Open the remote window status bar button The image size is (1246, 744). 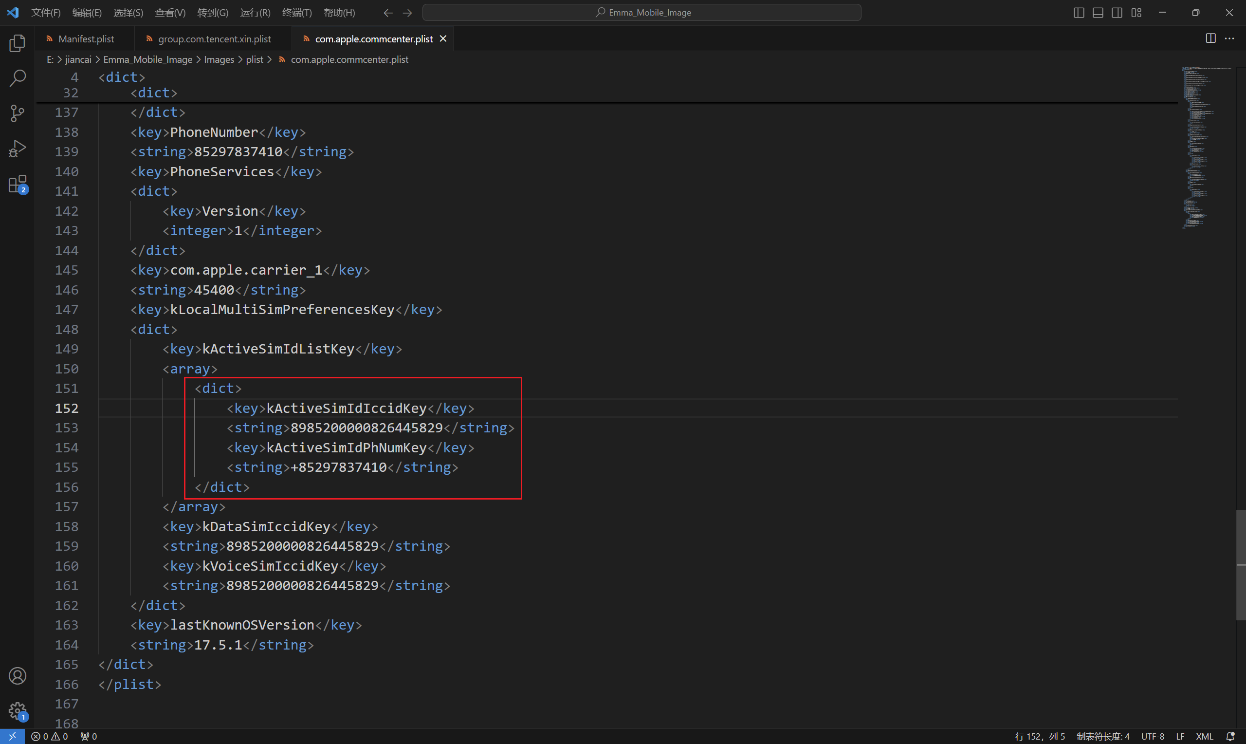12,736
